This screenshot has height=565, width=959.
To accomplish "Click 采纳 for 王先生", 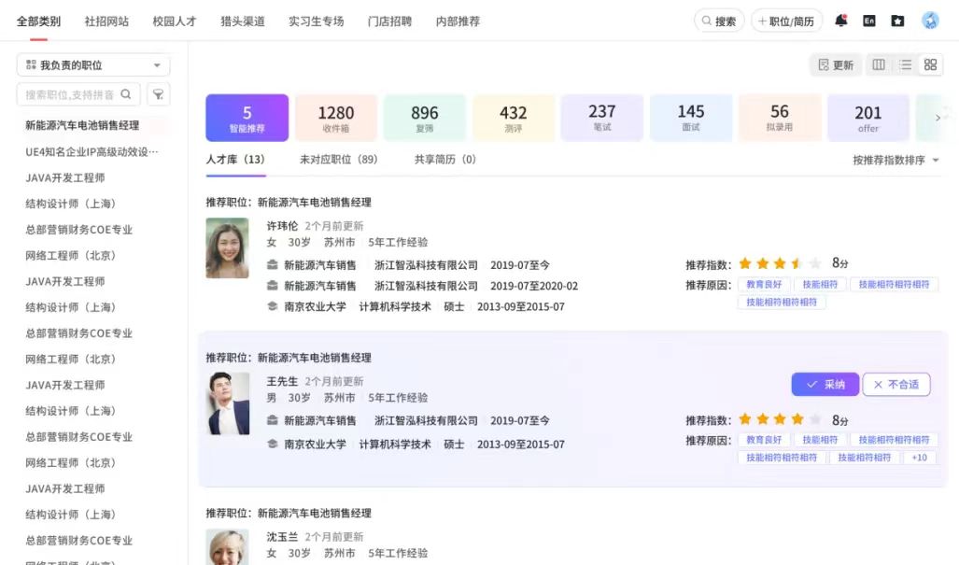I will coord(825,384).
